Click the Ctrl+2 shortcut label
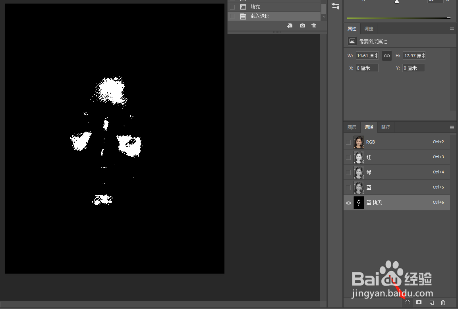 pos(438,142)
